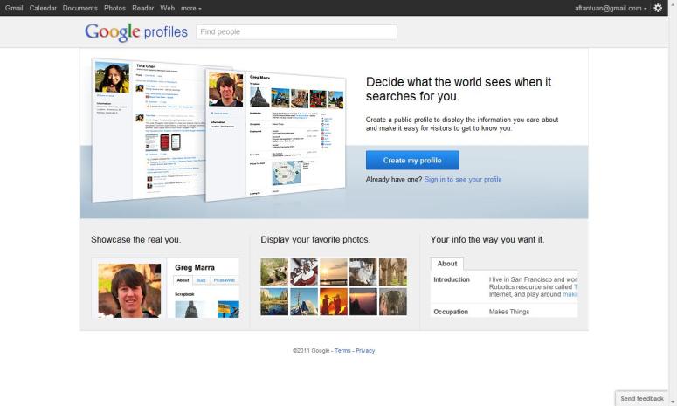Image resolution: width=677 pixels, height=406 pixels.
Task: Open the aftantuan@gmail.com account dropdown
Action: (611, 8)
